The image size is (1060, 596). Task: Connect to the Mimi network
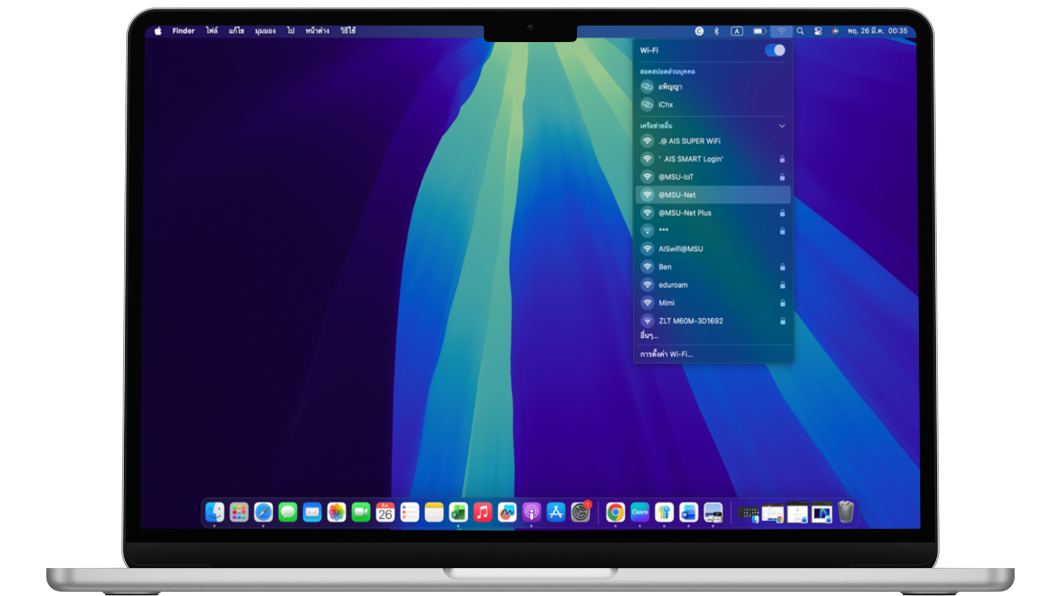pos(713,302)
